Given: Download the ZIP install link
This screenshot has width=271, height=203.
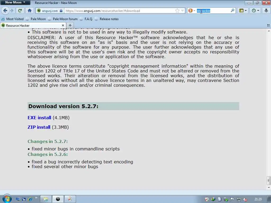Looking at the screenshot, I should pyautogui.click(x=39, y=127).
